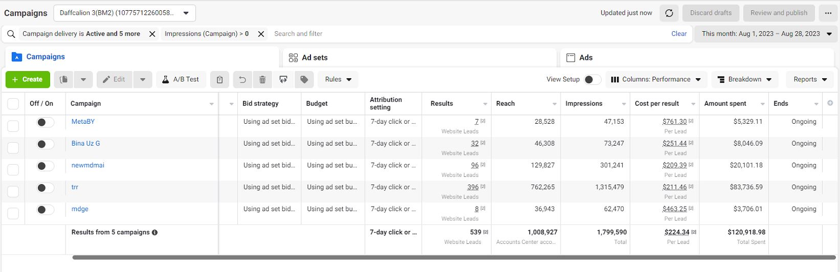Click Review and publish button

click(779, 13)
